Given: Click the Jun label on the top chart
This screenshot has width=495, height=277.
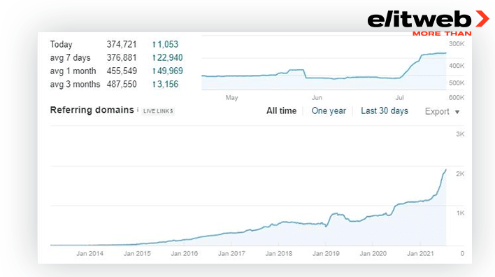Looking at the screenshot, I should [x=317, y=98].
